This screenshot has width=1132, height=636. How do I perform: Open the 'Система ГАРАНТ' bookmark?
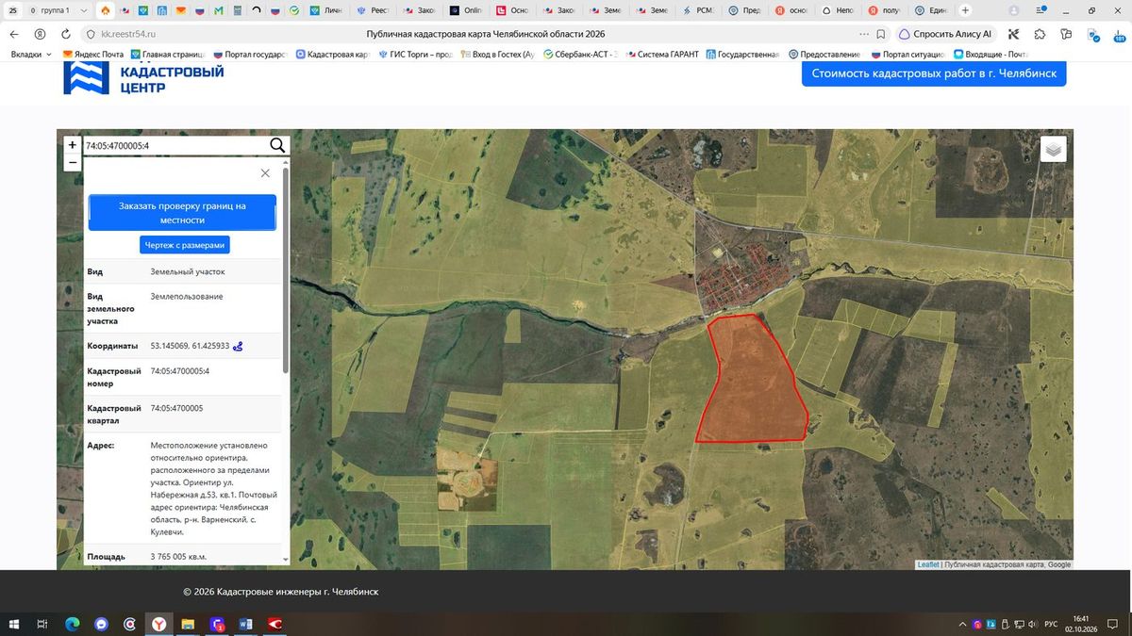click(660, 55)
